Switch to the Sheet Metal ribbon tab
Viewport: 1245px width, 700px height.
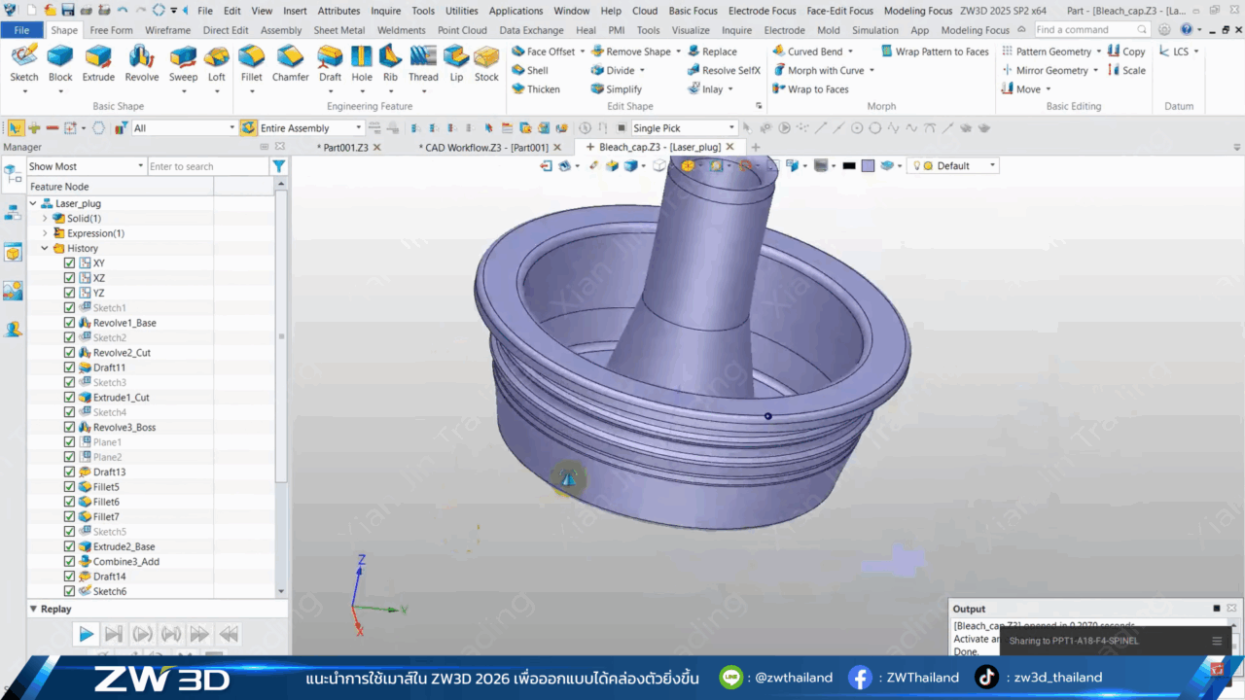pos(338,30)
